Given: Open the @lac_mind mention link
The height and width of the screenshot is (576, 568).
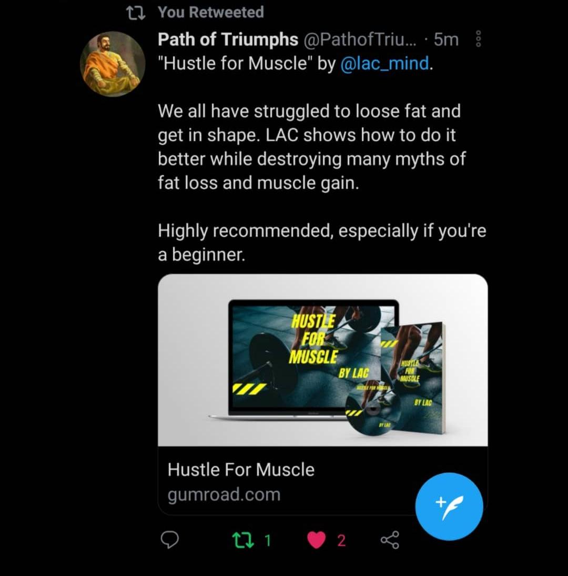Looking at the screenshot, I should point(385,63).
